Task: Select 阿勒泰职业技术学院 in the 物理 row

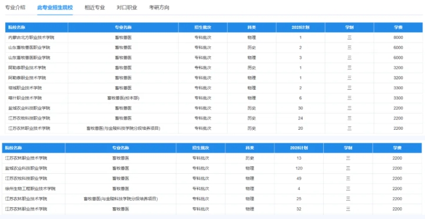Action: [x=27, y=78]
